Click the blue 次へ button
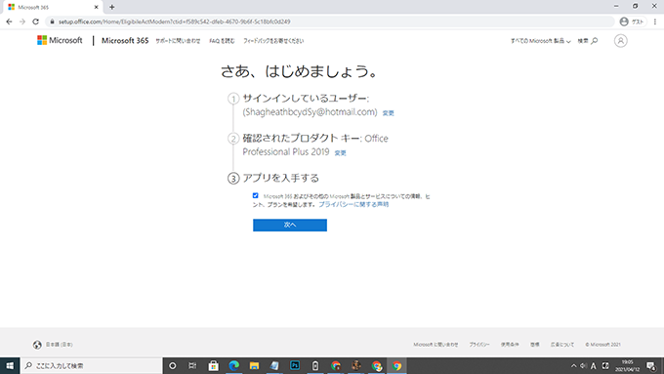664x374 pixels. [290, 225]
